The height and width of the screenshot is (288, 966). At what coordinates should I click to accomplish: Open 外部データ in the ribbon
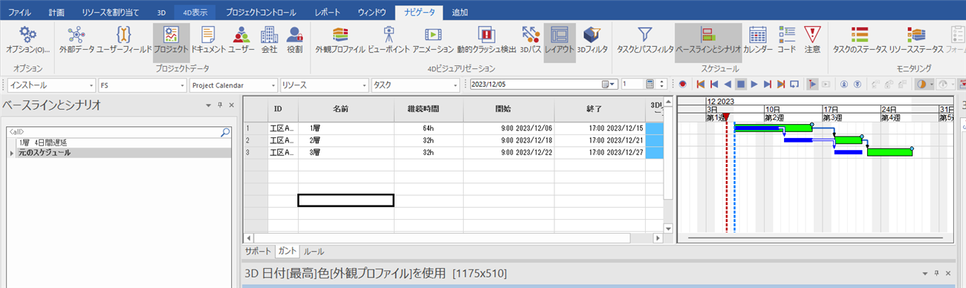[77, 39]
